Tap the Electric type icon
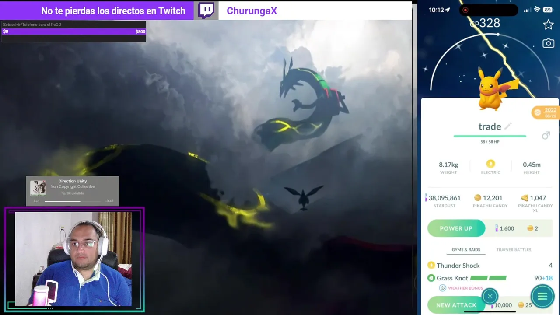This screenshot has height=315, width=560. (x=490, y=164)
